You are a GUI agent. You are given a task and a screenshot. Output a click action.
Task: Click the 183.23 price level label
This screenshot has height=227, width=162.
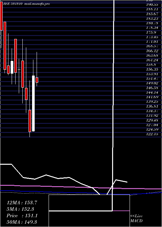[152, 18]
